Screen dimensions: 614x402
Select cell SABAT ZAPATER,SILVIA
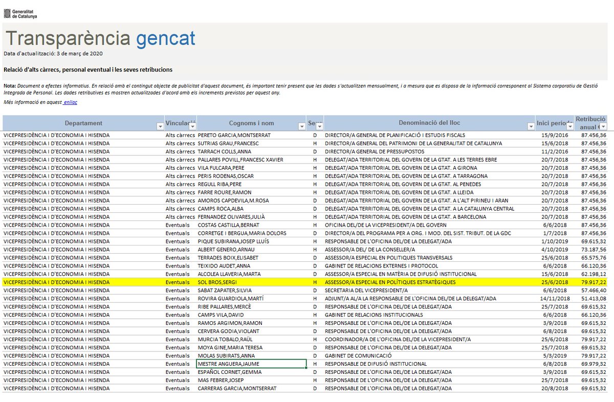pos(252,290)
